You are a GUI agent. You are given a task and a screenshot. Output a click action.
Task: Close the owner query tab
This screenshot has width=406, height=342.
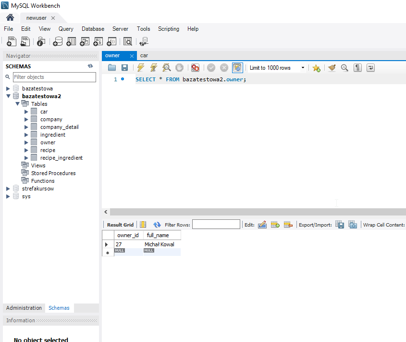(x=132, y=56)
